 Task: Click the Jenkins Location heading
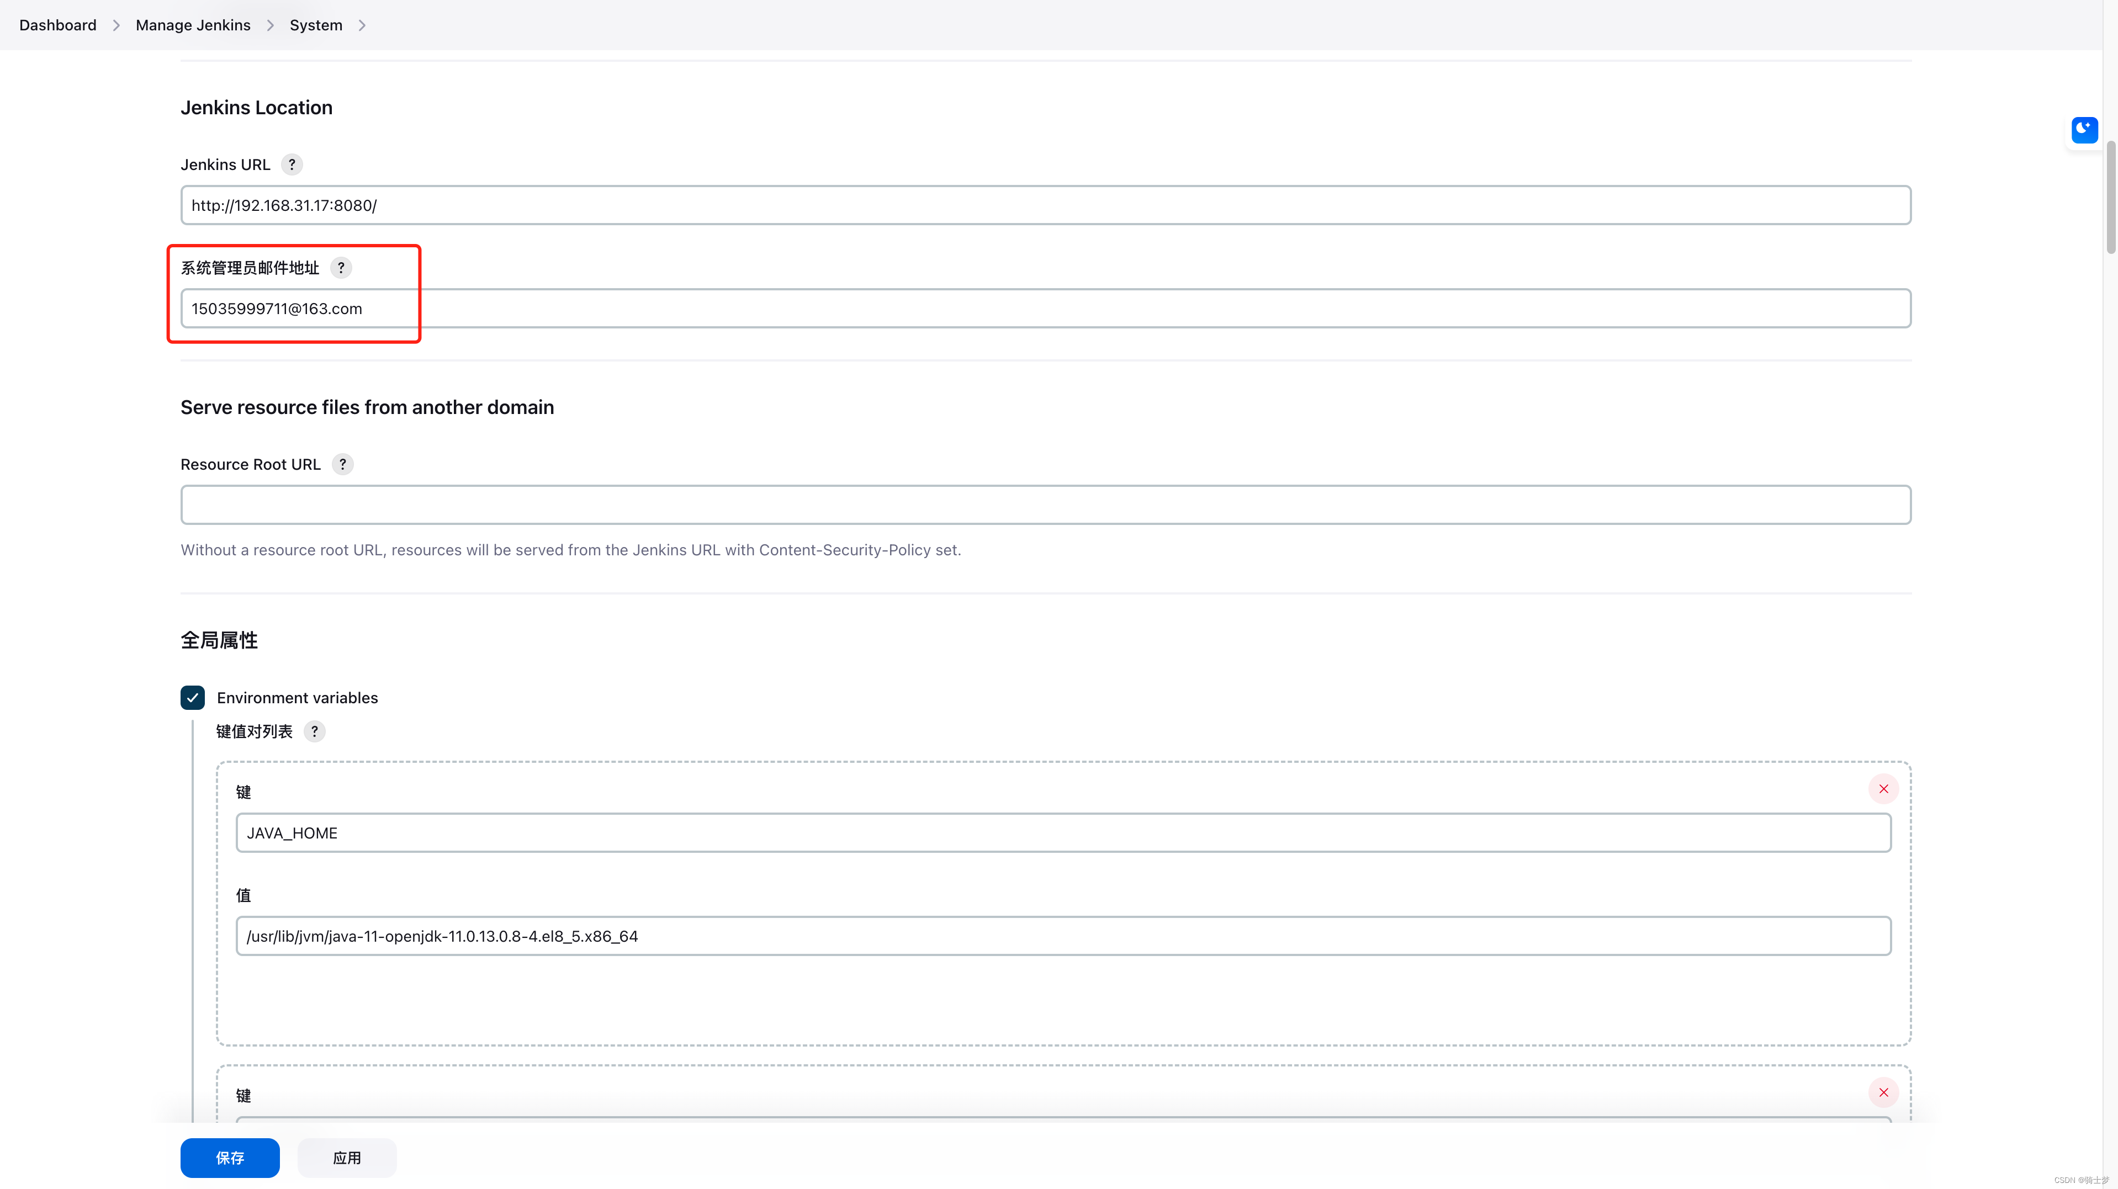(x=257, y=108)
